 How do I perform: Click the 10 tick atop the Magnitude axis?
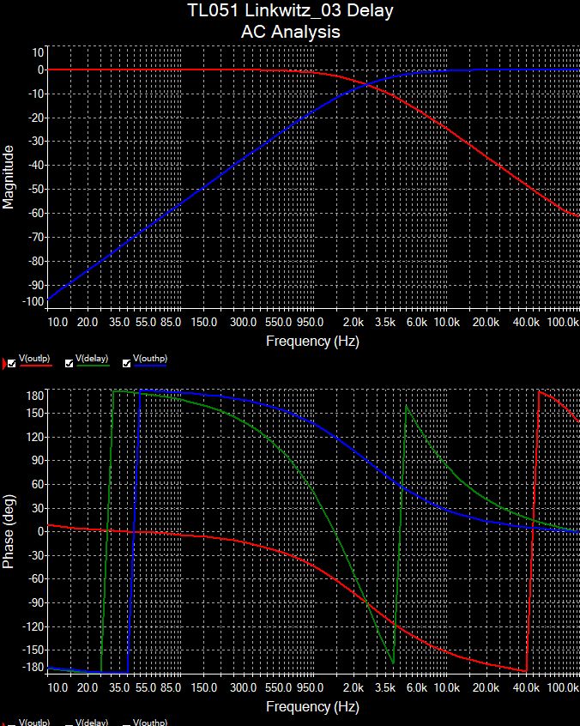coord(38,52)
